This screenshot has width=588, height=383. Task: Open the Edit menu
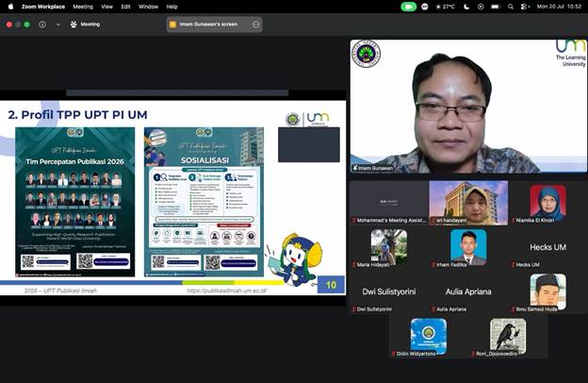click(125, 7)
